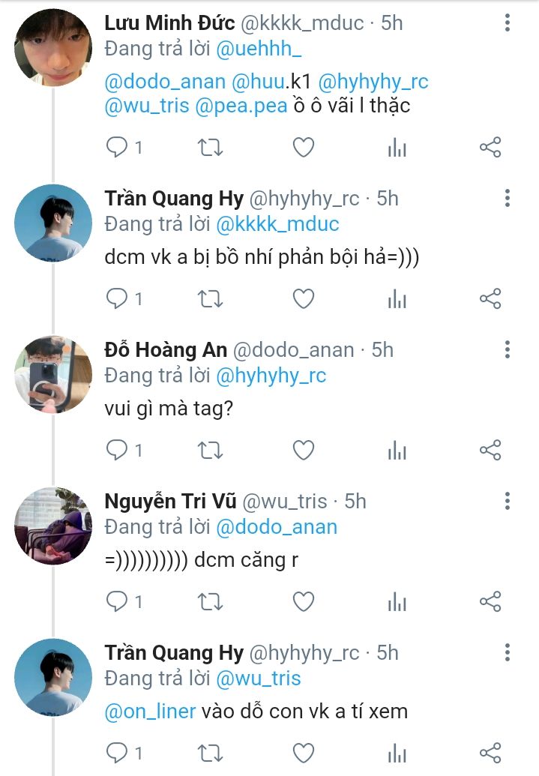
Task: View analytics for Đỗ Hoàng An's tweet
Action: pyautogui.click(x=397, y=450)
